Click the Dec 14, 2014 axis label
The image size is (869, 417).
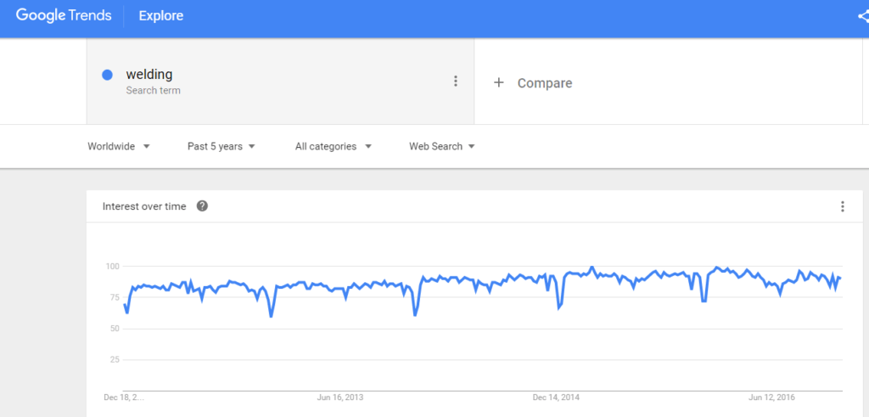pyautogui.click(x=556, y=397)
